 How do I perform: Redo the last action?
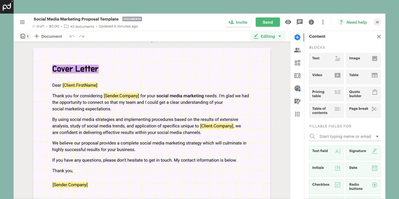81,36
